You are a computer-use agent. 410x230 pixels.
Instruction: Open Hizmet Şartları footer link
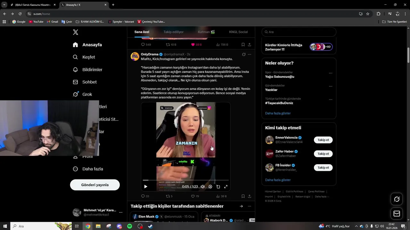click(273, 191)
